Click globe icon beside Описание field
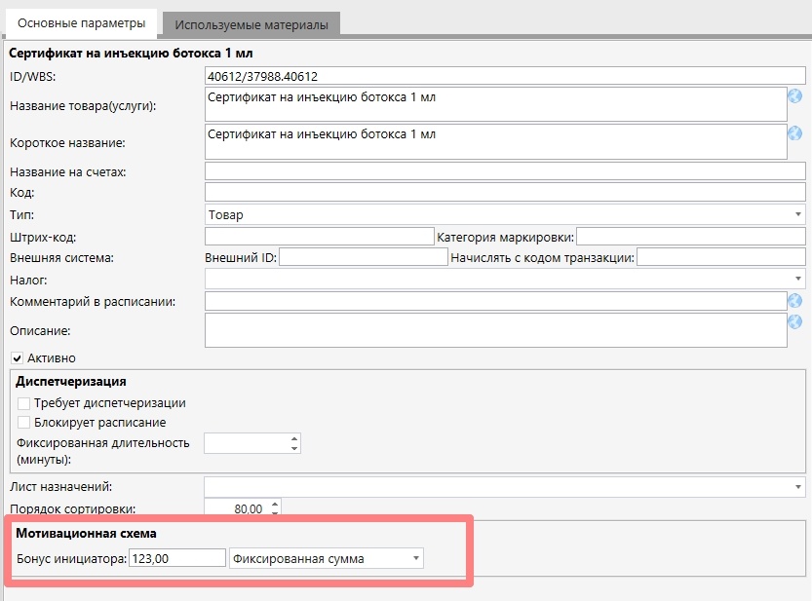 [794, 322]
